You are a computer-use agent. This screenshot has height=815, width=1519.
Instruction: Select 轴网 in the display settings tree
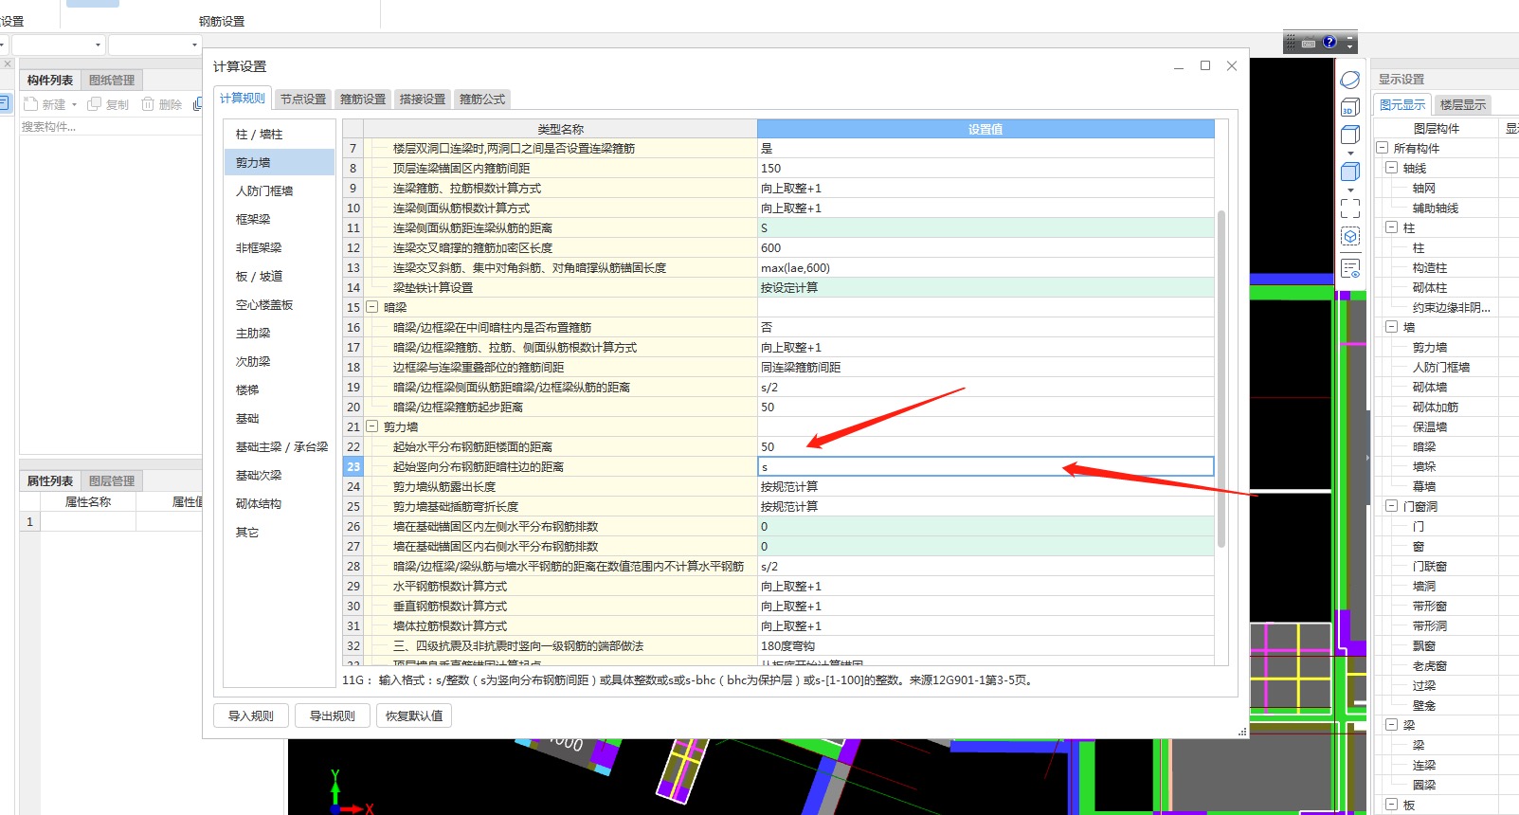click(x=1424, y=188)
